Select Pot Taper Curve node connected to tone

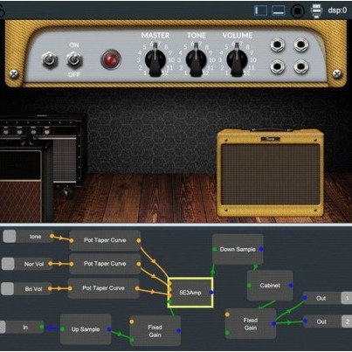point(105,240)
